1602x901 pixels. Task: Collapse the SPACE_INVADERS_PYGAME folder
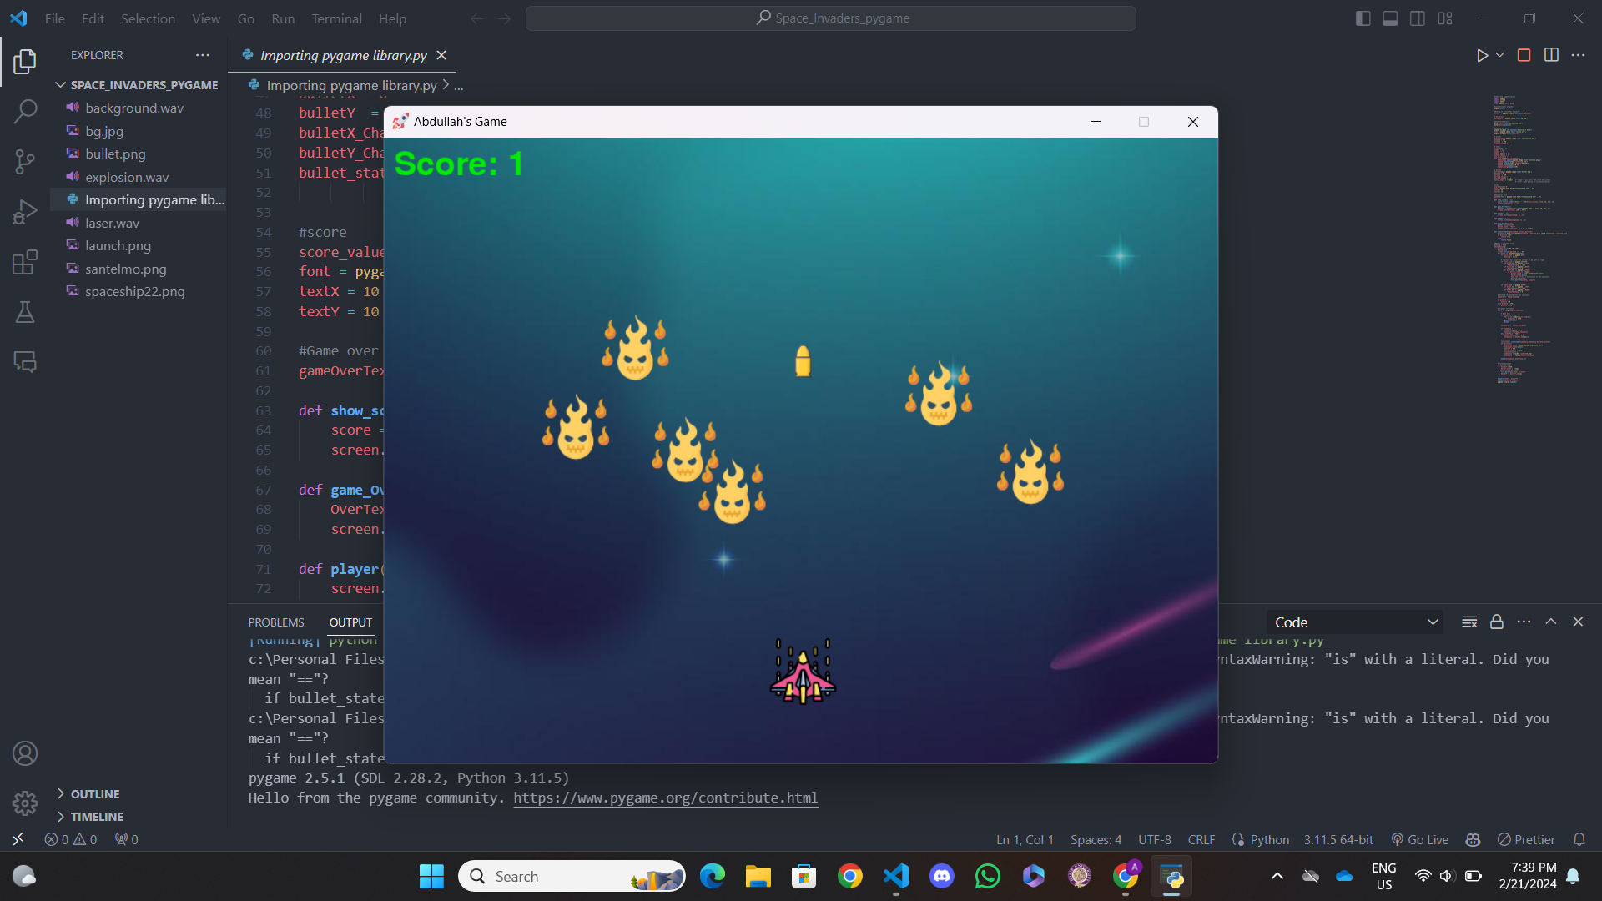click(x=139, y=85)
